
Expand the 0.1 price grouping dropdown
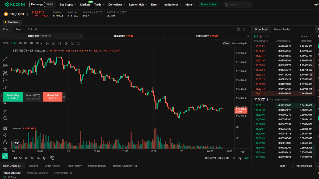tap(304, 37)
